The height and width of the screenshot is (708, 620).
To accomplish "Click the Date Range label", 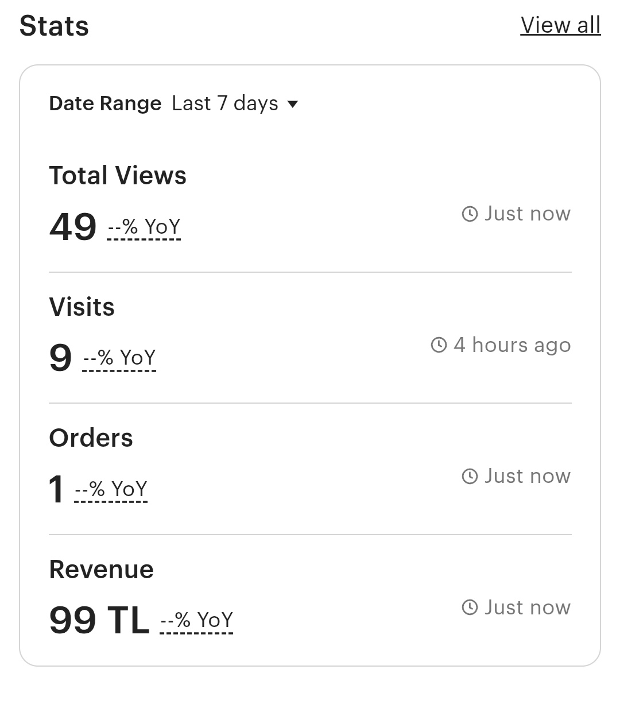I will coord(105,103).
